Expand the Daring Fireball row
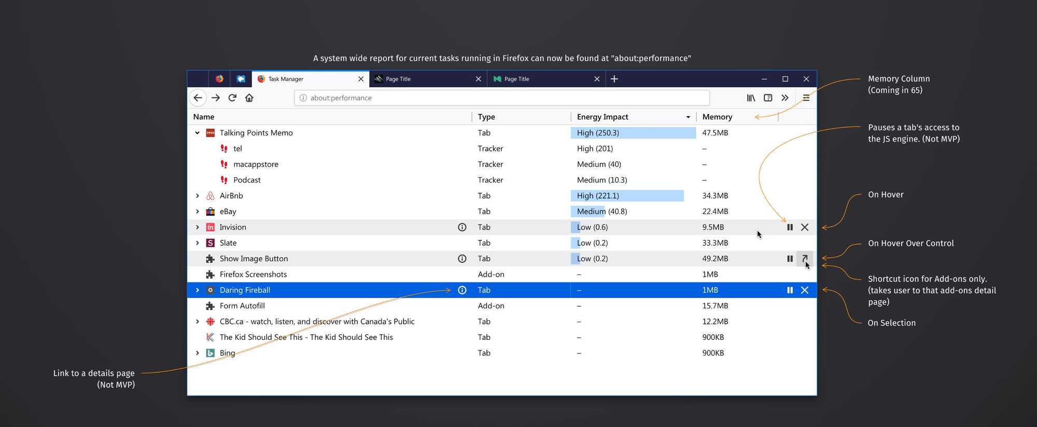Image resolution: width=1037 pixels, height=427 pixels. pyautogui.click(x=198, y=290)
